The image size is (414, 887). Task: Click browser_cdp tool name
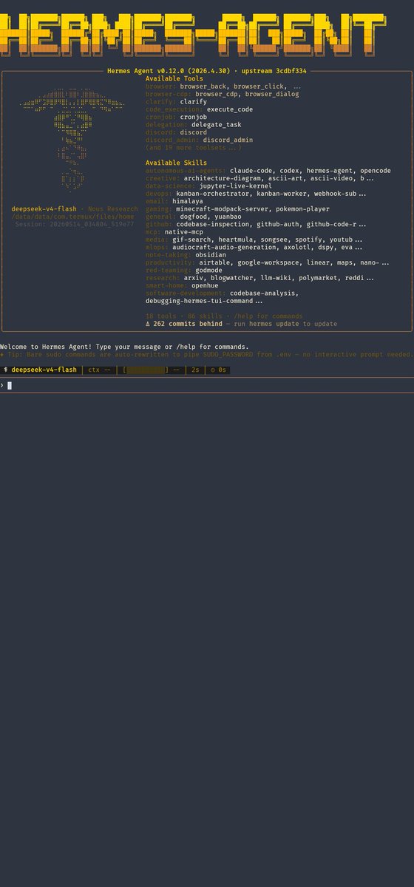[x=217, y=94]
